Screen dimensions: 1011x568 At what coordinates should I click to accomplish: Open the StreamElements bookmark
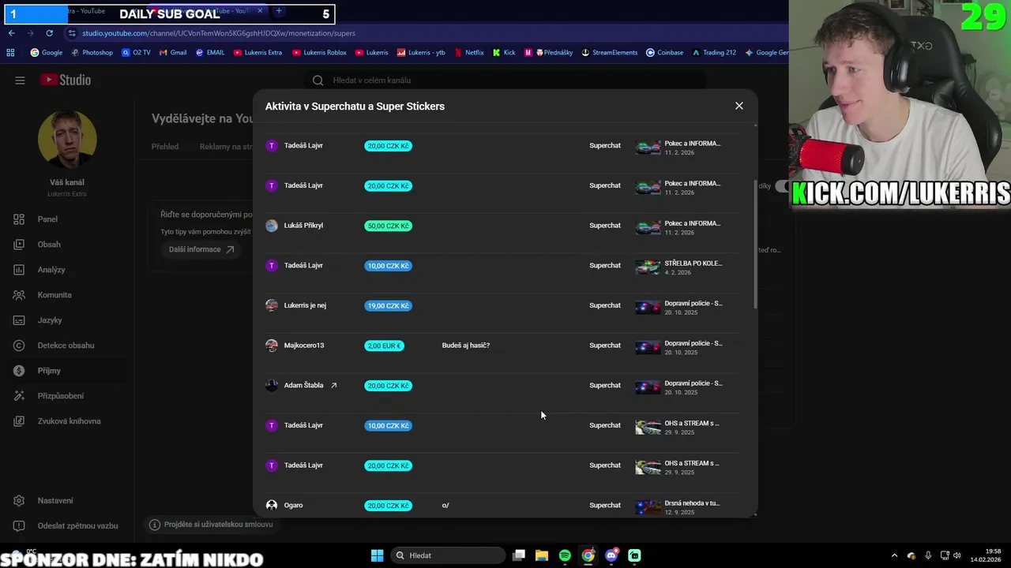(609, 53)
